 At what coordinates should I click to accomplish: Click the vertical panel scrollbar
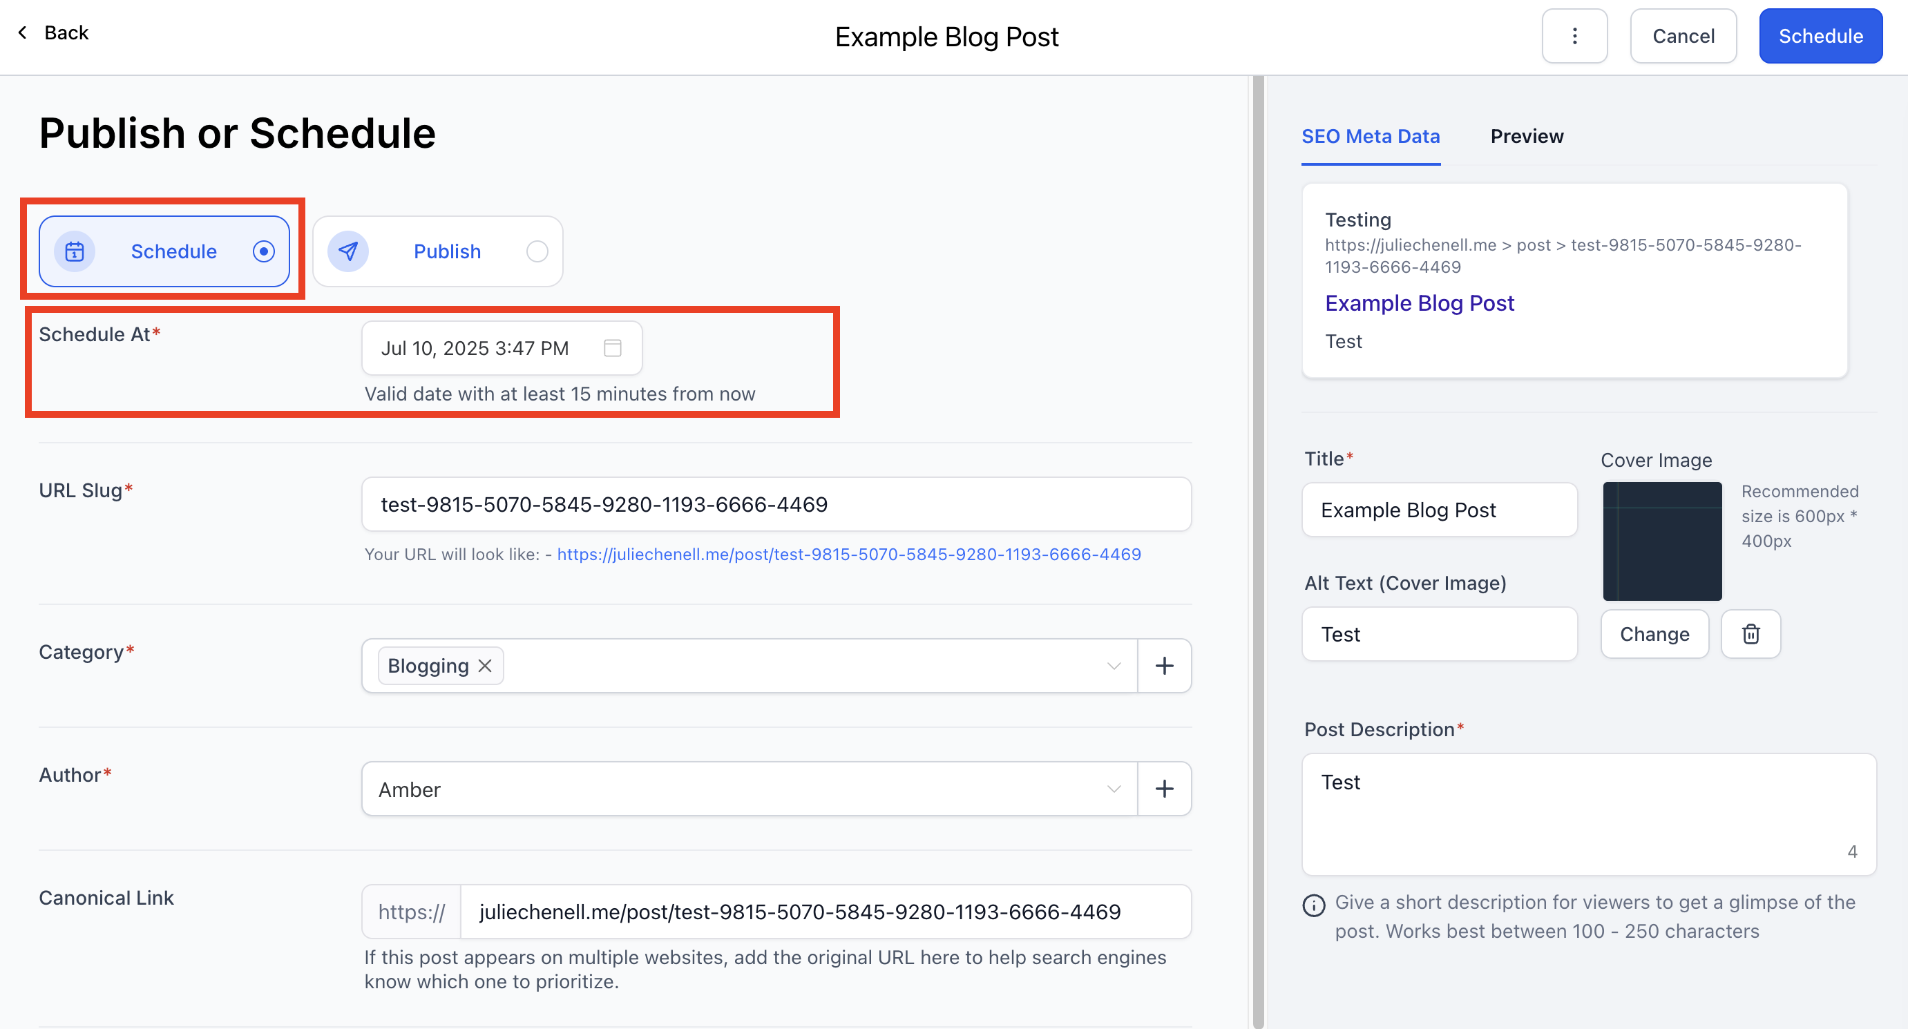coord(1259,552)
